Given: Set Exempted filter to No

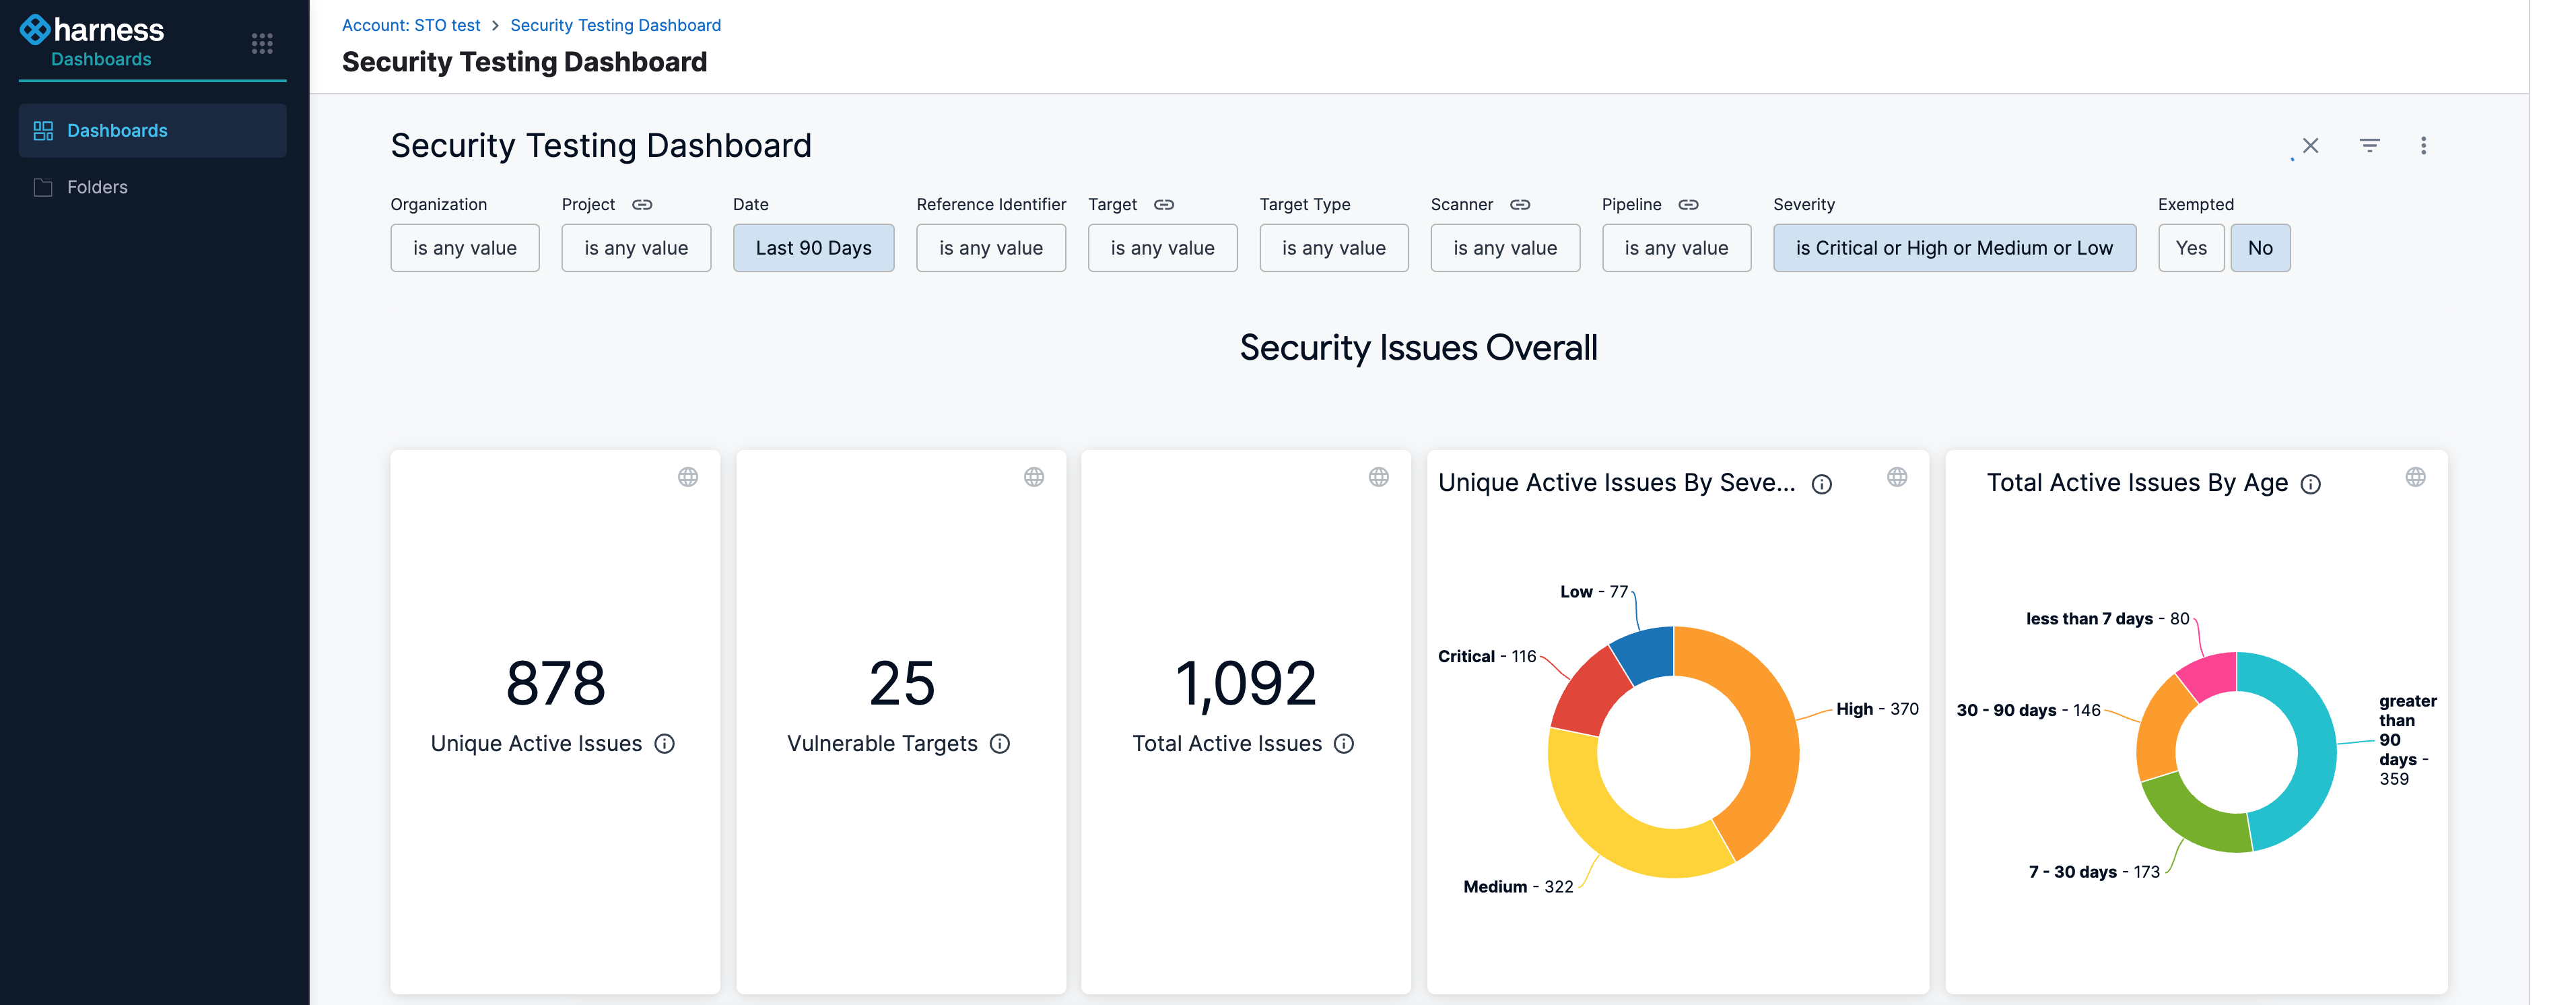Looking at the screenshot, I should [x=2260, y=248].
